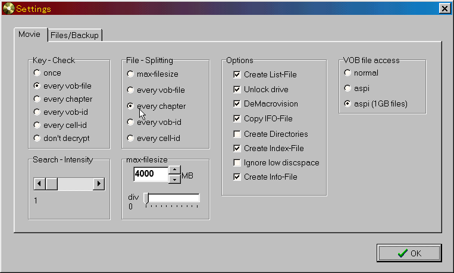The image size is (454, 273).
Task: Enable Ignore low discspace option
Action: point(237,163)
